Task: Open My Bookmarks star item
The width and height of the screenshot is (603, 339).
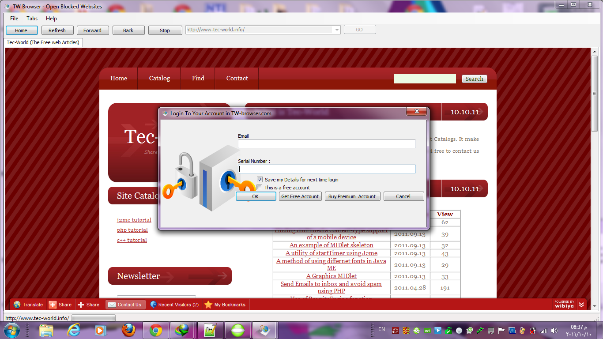Action: (225, 305)
